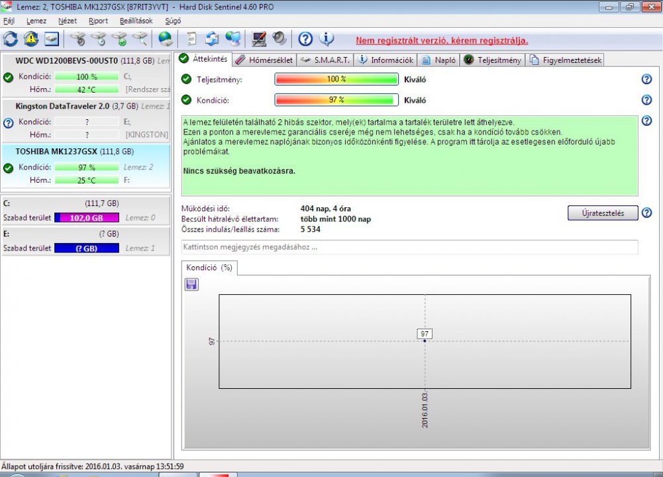Click the help icon next to Újratesztelés
Viewport: 663px width, 477px height.
point(646,213)
